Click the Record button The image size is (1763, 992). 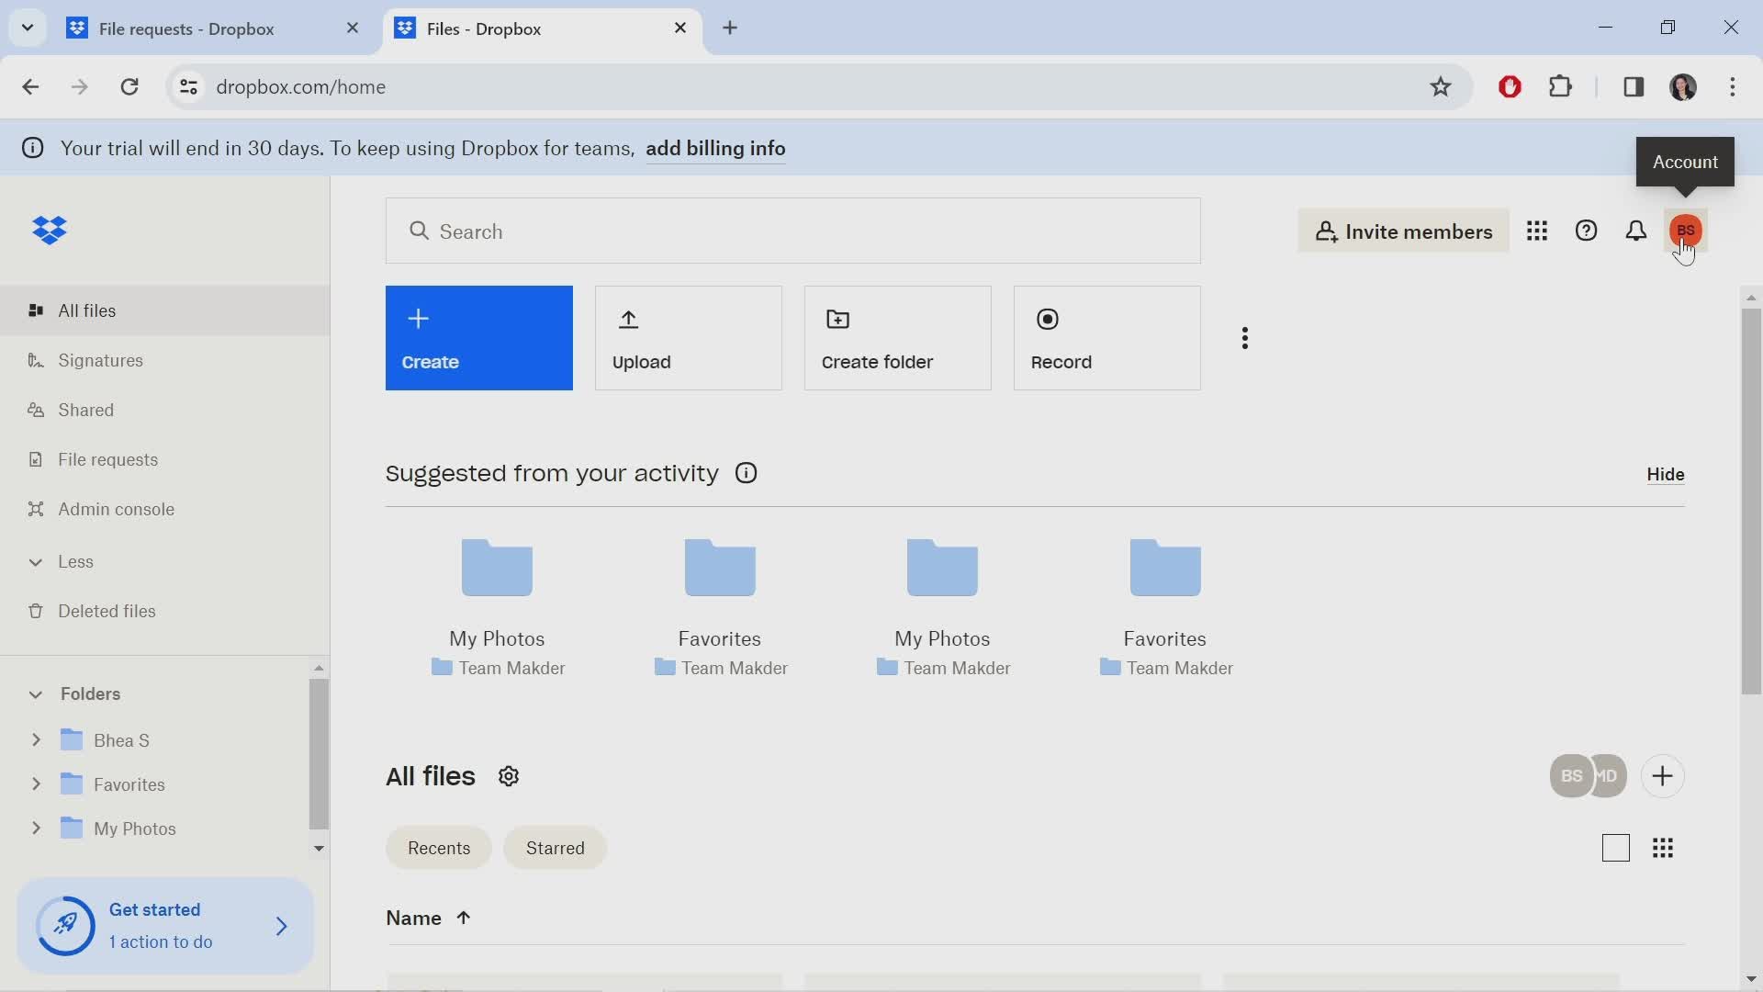coord(1106,338)
